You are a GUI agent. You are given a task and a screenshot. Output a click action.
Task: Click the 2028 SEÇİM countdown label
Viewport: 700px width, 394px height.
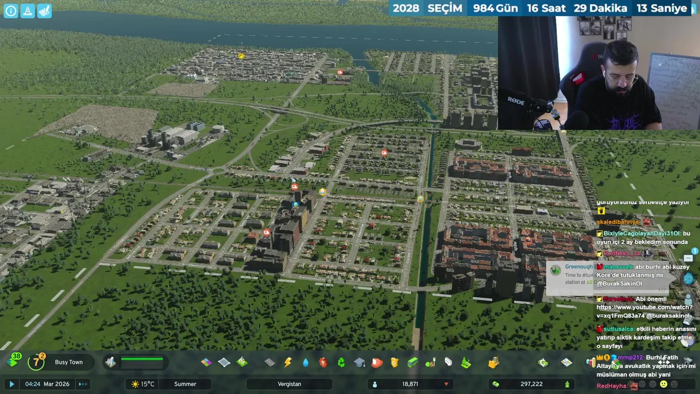pos(428,8)
